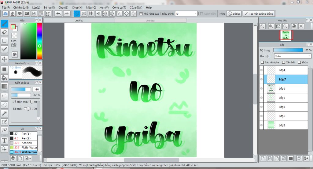Open the Chỉnh sửa(E) menu

(21, 7)
